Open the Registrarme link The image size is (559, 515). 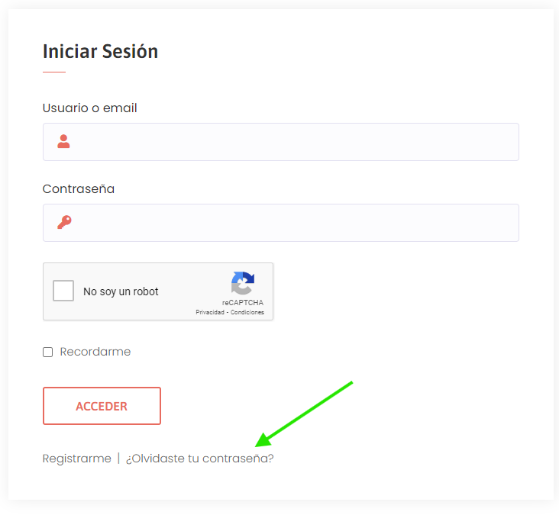(x=77, y=459)
